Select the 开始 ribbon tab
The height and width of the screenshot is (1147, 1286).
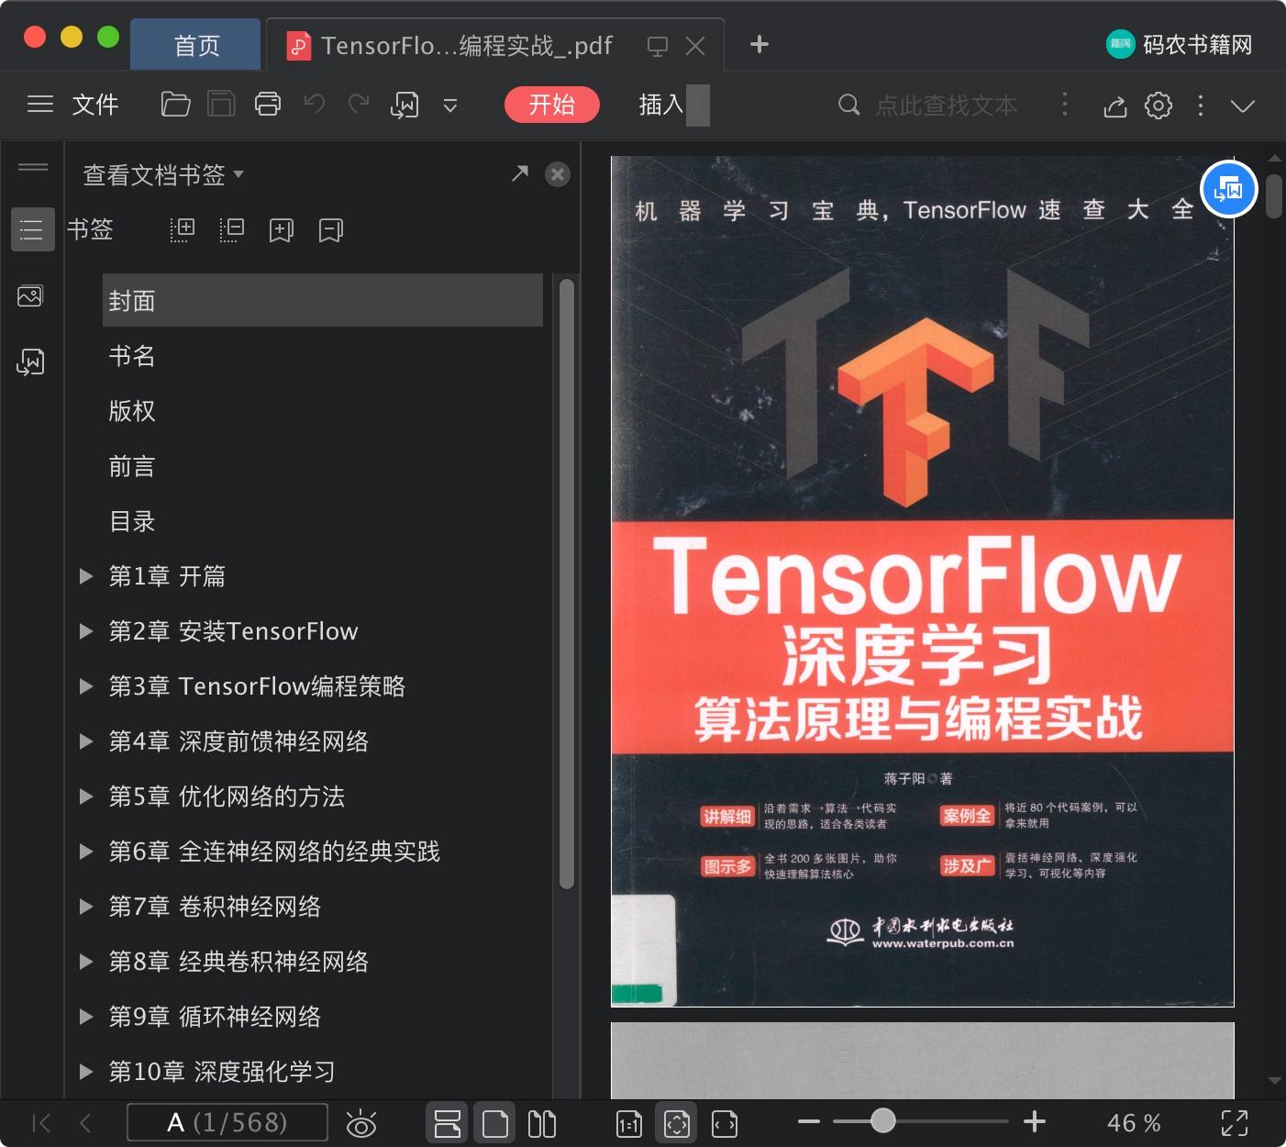552,105
